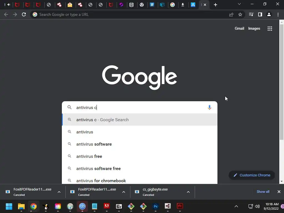Choose 'antivirus for chromebook' suggestion
The width and height of the screenshot is (284, 213).
click(x=140, y=180)
